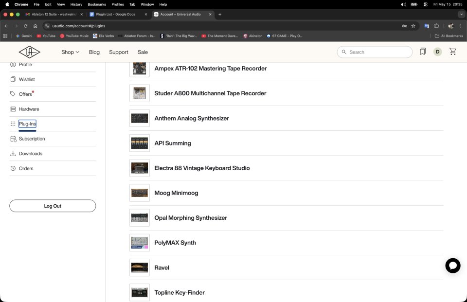Open the wishlist bookmark icon in header
This screenshot has height=302, width=467.
point(423,52)
